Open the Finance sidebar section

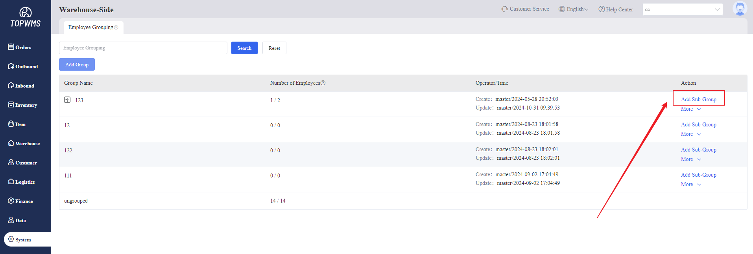tap(20, 201)
